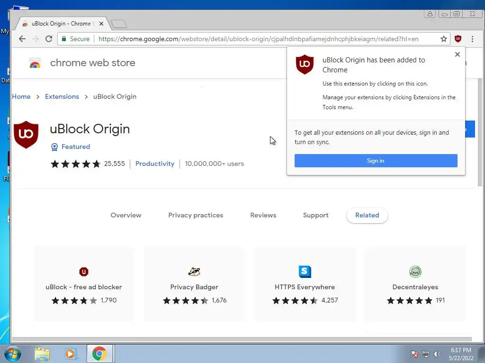Open the Decentraleyes card title

(415, 287)
